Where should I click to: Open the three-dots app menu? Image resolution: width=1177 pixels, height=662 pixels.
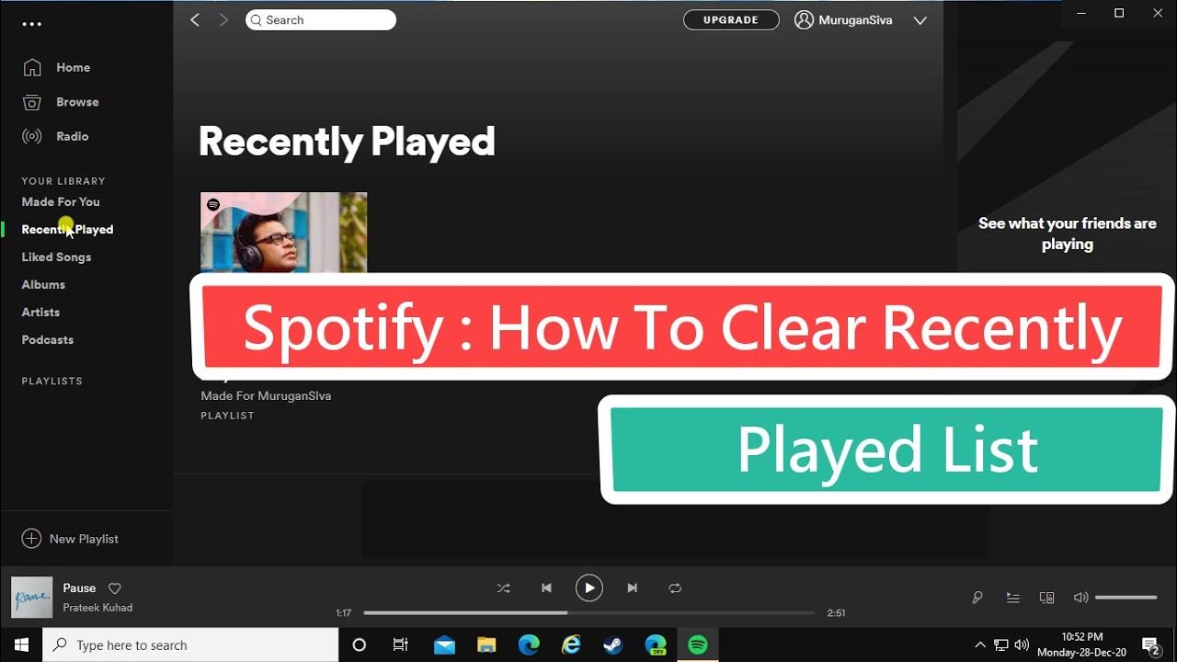[x=32, y=24]
